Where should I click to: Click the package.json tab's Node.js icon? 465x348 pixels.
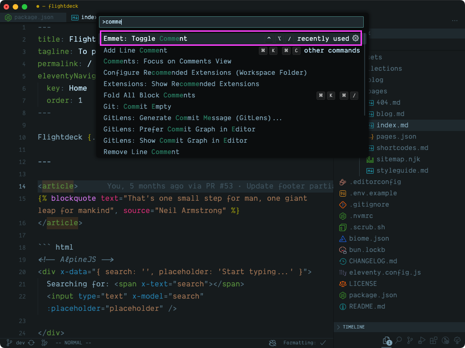(8, 17)
